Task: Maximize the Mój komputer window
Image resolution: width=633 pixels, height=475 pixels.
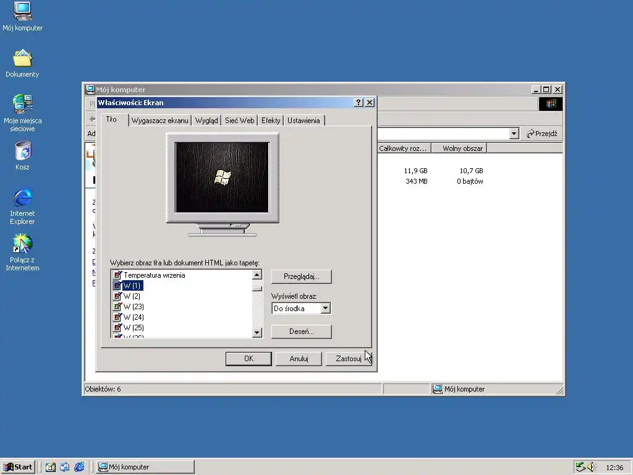Action: click(x=546, y=89)
